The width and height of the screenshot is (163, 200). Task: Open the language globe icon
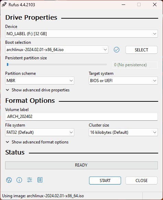9,180
